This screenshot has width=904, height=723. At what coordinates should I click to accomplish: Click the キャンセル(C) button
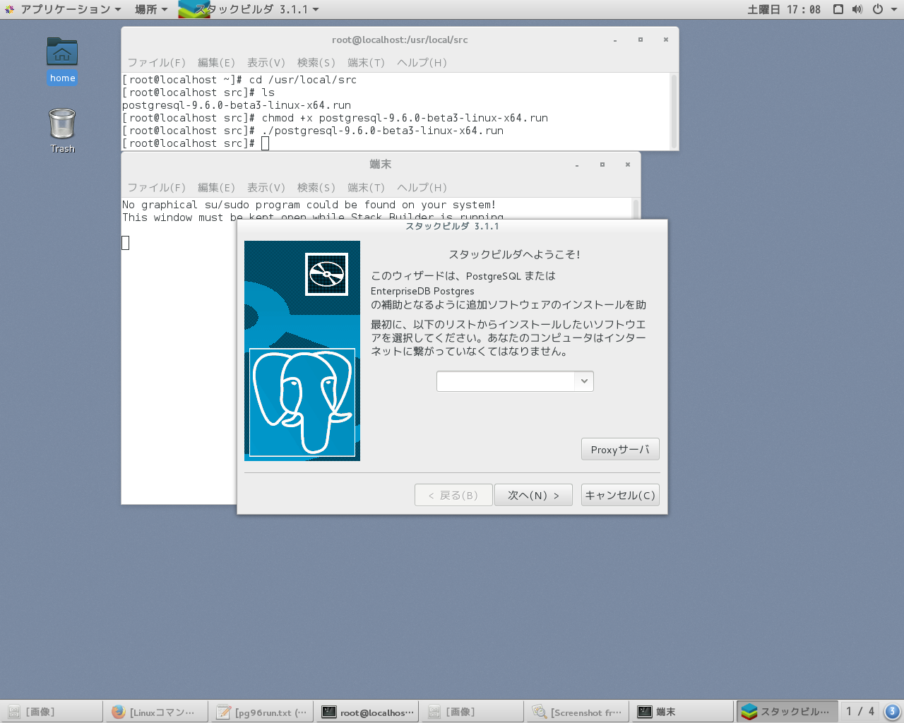point(620,495)
